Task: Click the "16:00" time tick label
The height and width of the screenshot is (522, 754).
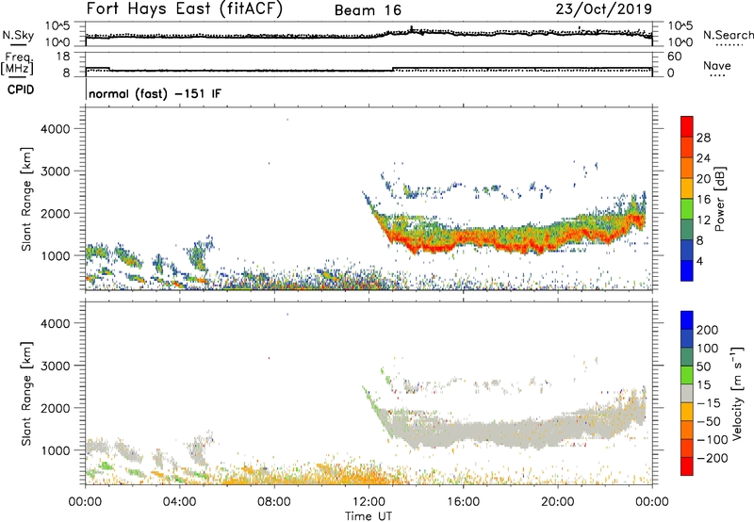Action: tap(463, 502)
